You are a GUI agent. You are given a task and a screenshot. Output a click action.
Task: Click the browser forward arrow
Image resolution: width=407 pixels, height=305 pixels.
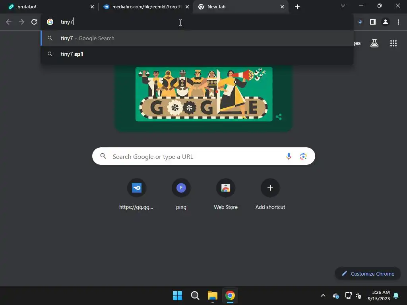[21, 22]
